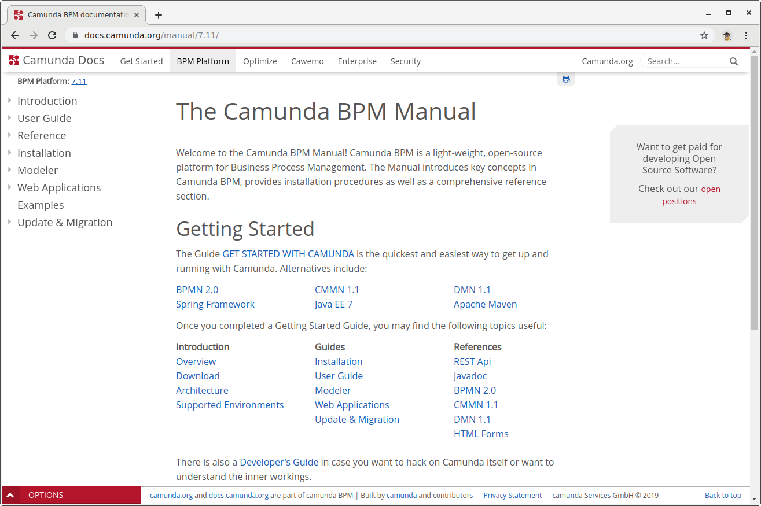761x506 pixels.
Task: Reload the page
Action: tap(52, 35)
